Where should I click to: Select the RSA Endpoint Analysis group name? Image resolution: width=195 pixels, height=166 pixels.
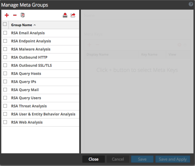(31, 41)
